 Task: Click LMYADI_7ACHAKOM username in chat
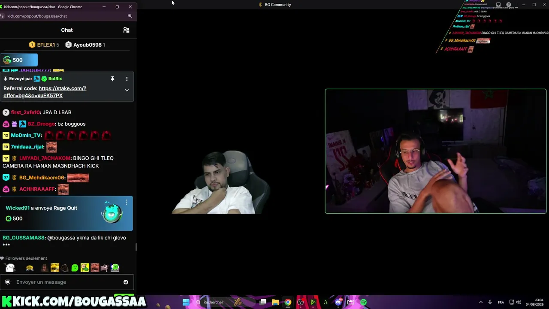click(45, 158)
